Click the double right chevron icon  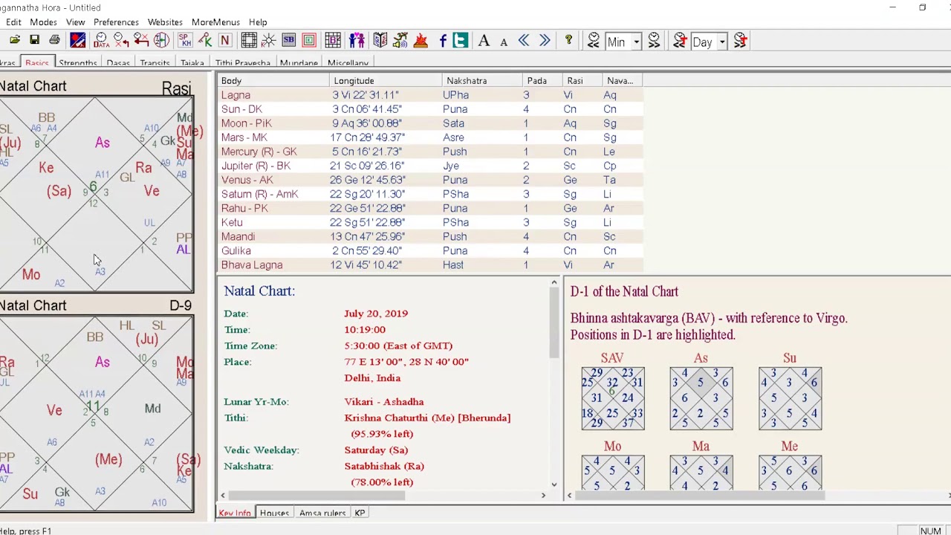click(x=544, y=41)
